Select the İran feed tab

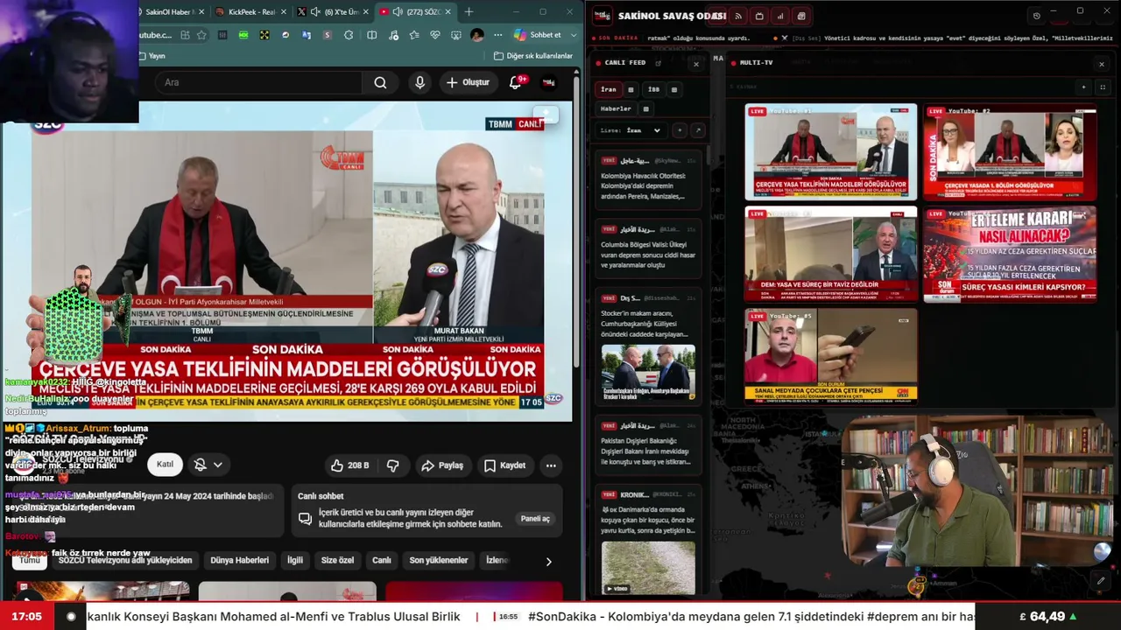point(609,89)
